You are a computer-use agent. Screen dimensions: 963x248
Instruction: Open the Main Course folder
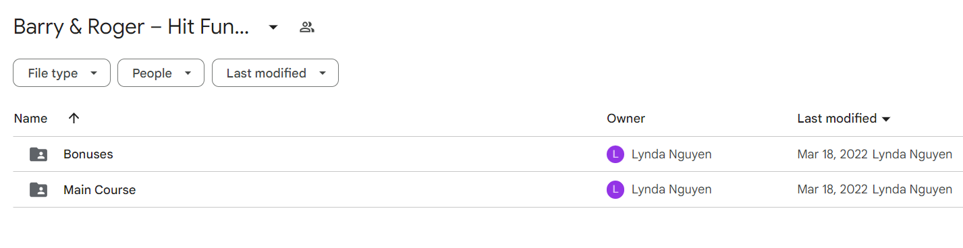pyautogui.click(x=99, y=190)
